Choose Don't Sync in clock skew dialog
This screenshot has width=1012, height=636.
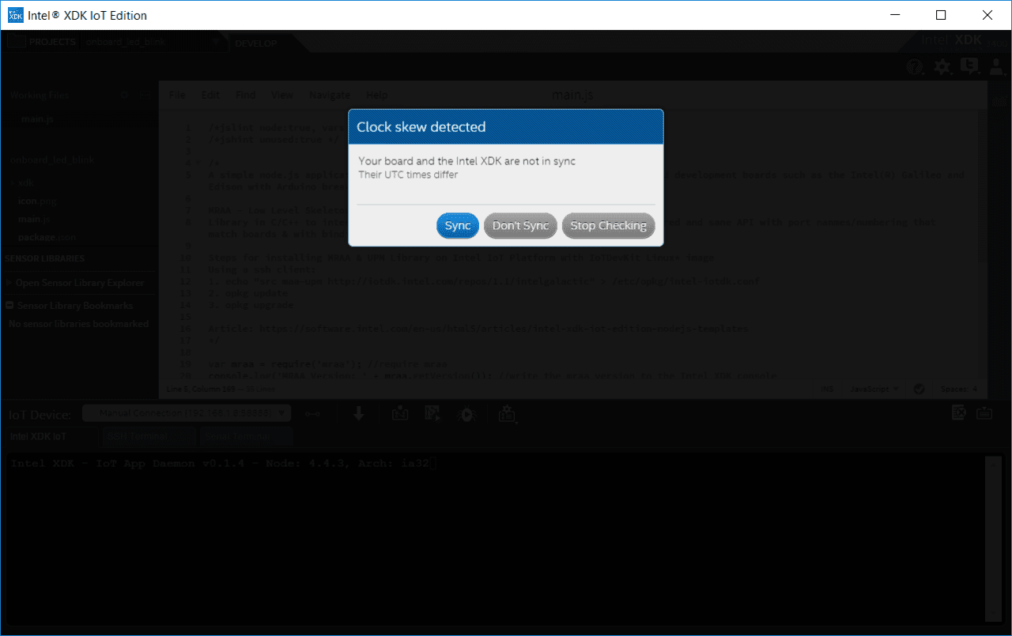point(520,225)
